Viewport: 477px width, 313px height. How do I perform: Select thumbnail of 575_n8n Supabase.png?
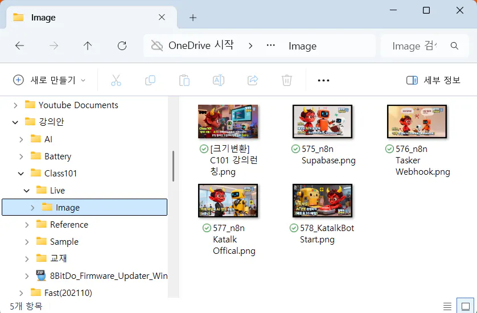coord(322,121)
